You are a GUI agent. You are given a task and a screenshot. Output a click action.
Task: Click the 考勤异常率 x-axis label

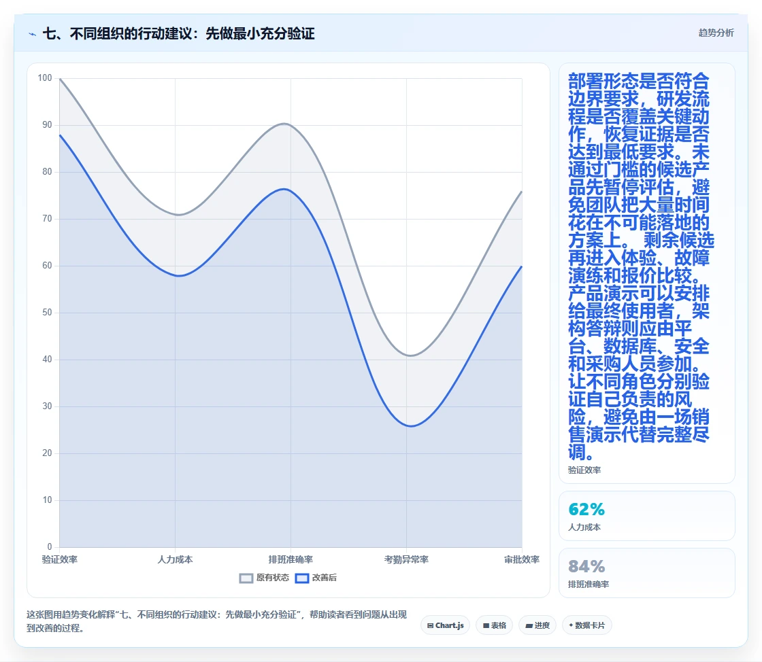[406, 559]
